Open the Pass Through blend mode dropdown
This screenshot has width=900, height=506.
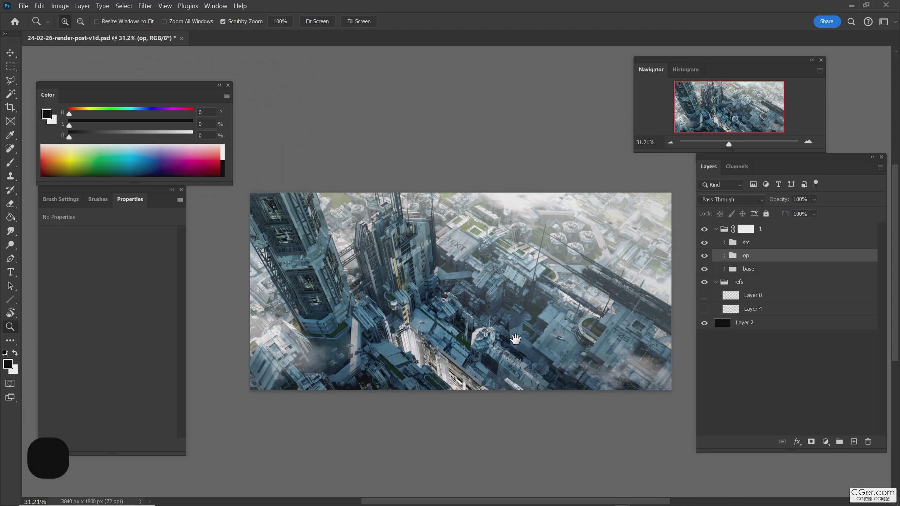[x=732, y=199]
